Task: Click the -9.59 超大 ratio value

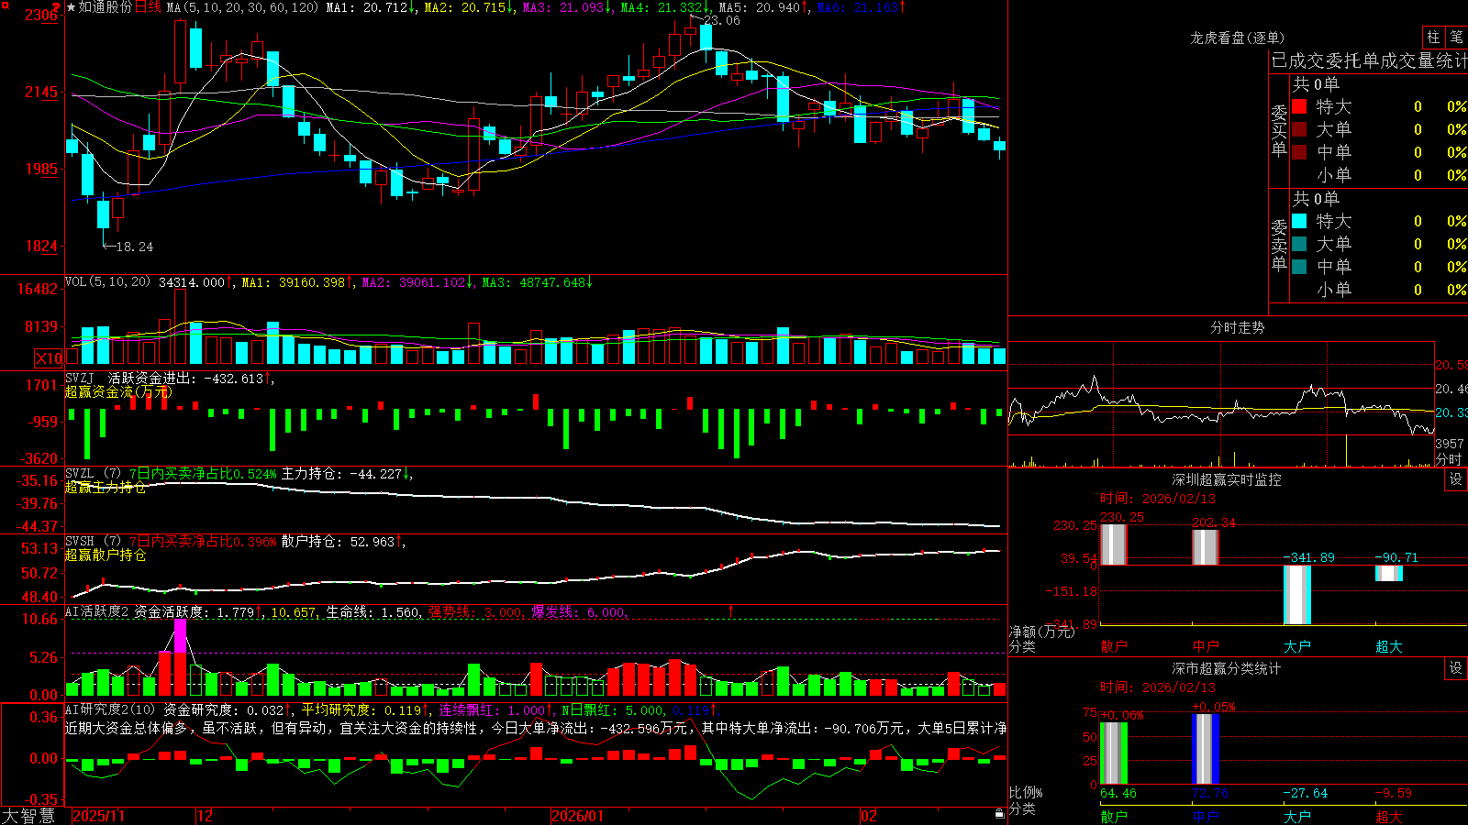Action: coord(1393,794)
